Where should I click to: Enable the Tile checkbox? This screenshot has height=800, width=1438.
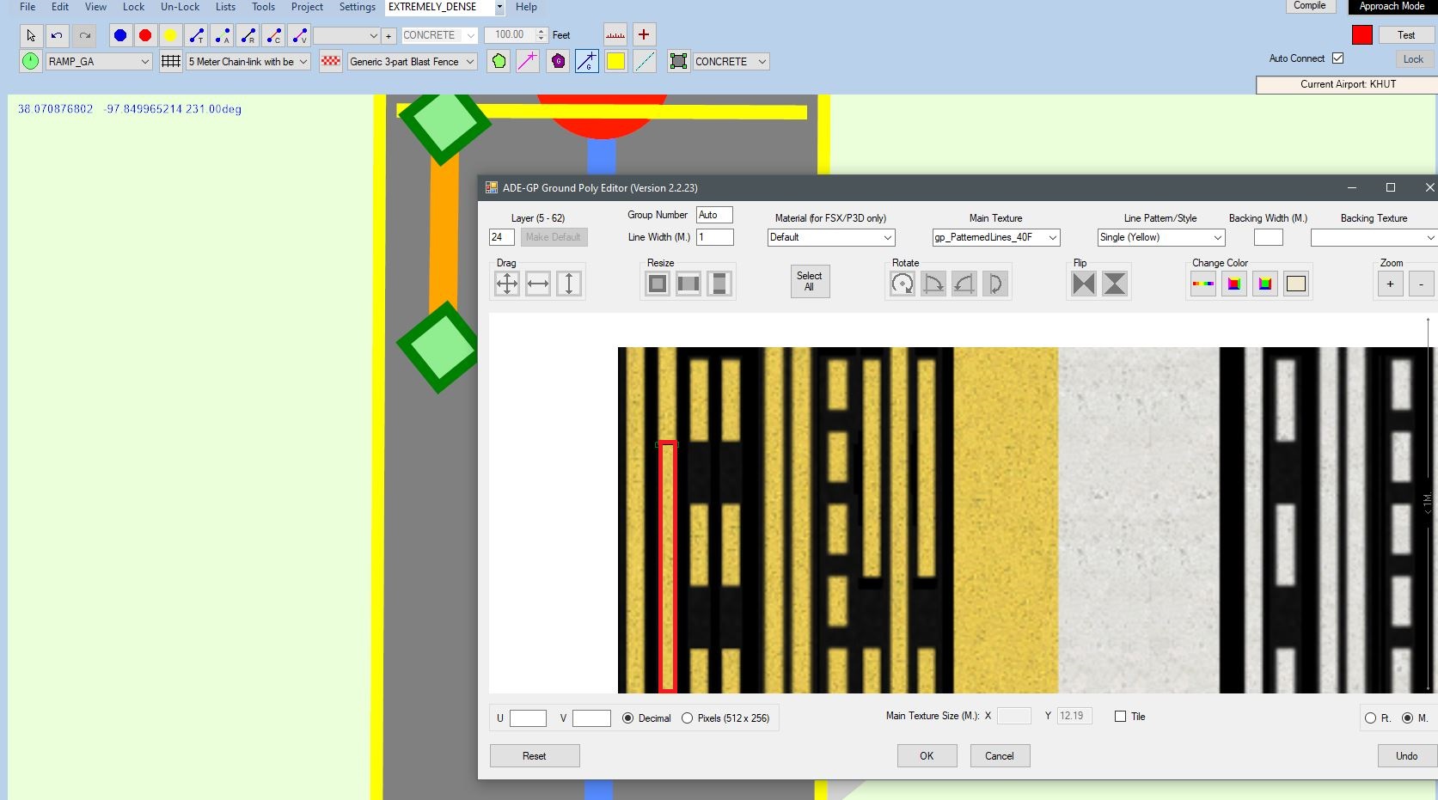[1119, 715]
